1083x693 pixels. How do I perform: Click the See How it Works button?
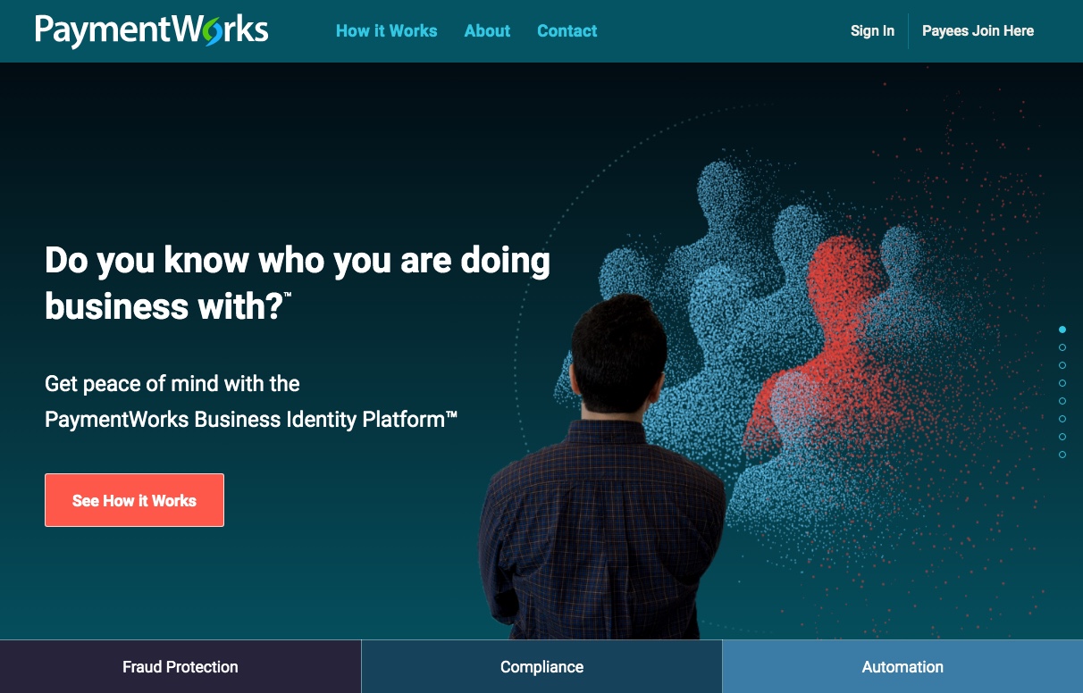134,500
